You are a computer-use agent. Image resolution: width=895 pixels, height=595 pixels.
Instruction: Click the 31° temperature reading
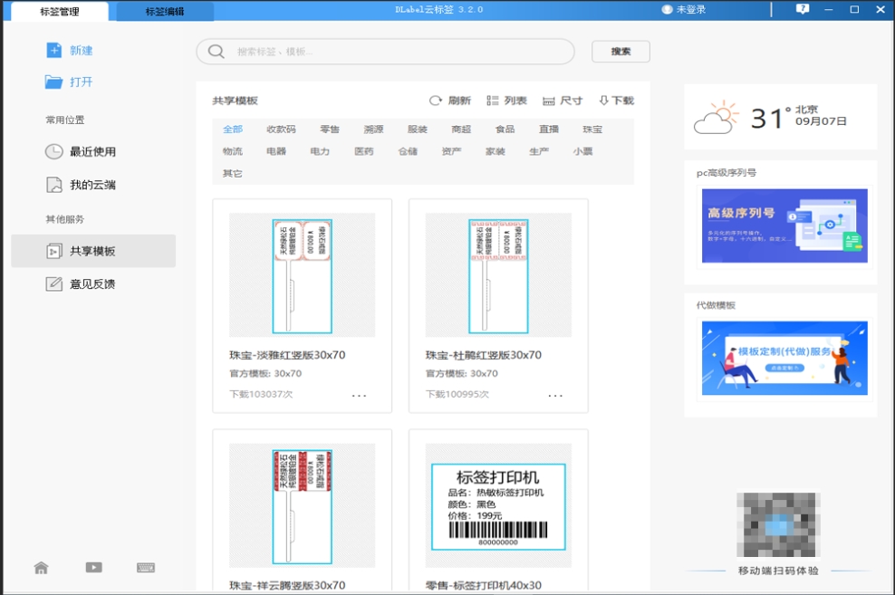771,119
